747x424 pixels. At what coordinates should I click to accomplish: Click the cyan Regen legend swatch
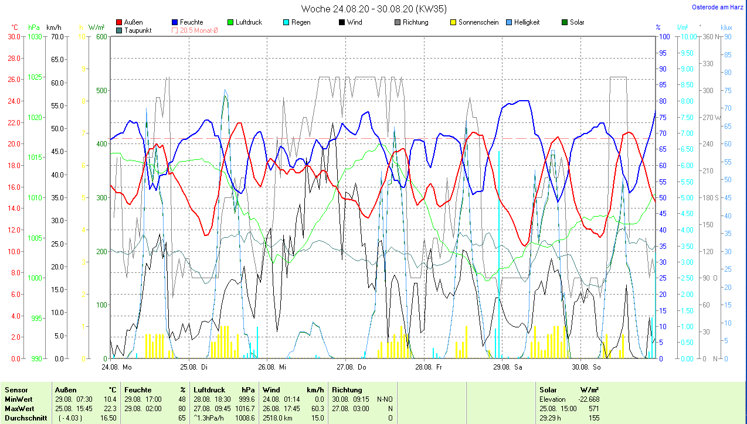tap(286, 22)
